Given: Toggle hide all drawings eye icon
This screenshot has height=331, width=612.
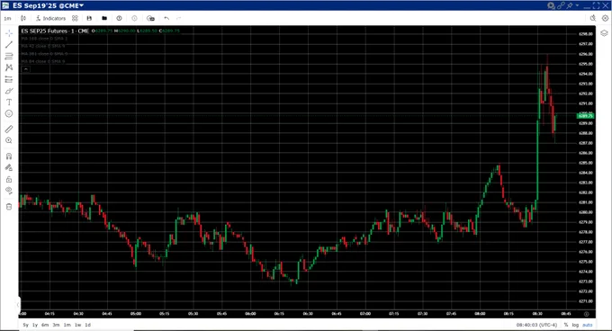Looking at the screenshot, I should 9,191.
